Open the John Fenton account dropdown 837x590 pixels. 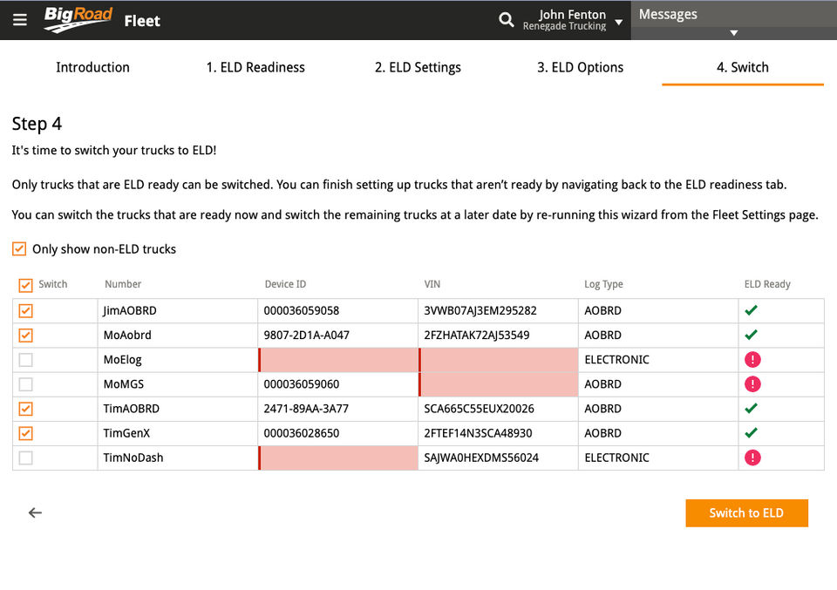click(618, 22)
